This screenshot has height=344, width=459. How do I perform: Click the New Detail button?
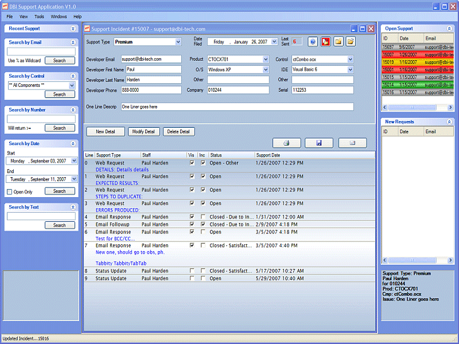tap(105, 131)
